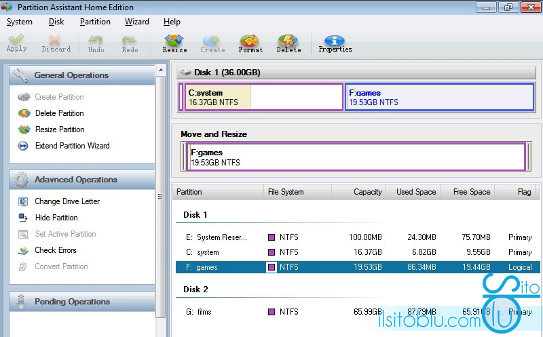The height and width of the screenshot is (337, 543).
Task: Click the General Operations wrench icon
Action: pyautogui.click(x=21, y=75)
